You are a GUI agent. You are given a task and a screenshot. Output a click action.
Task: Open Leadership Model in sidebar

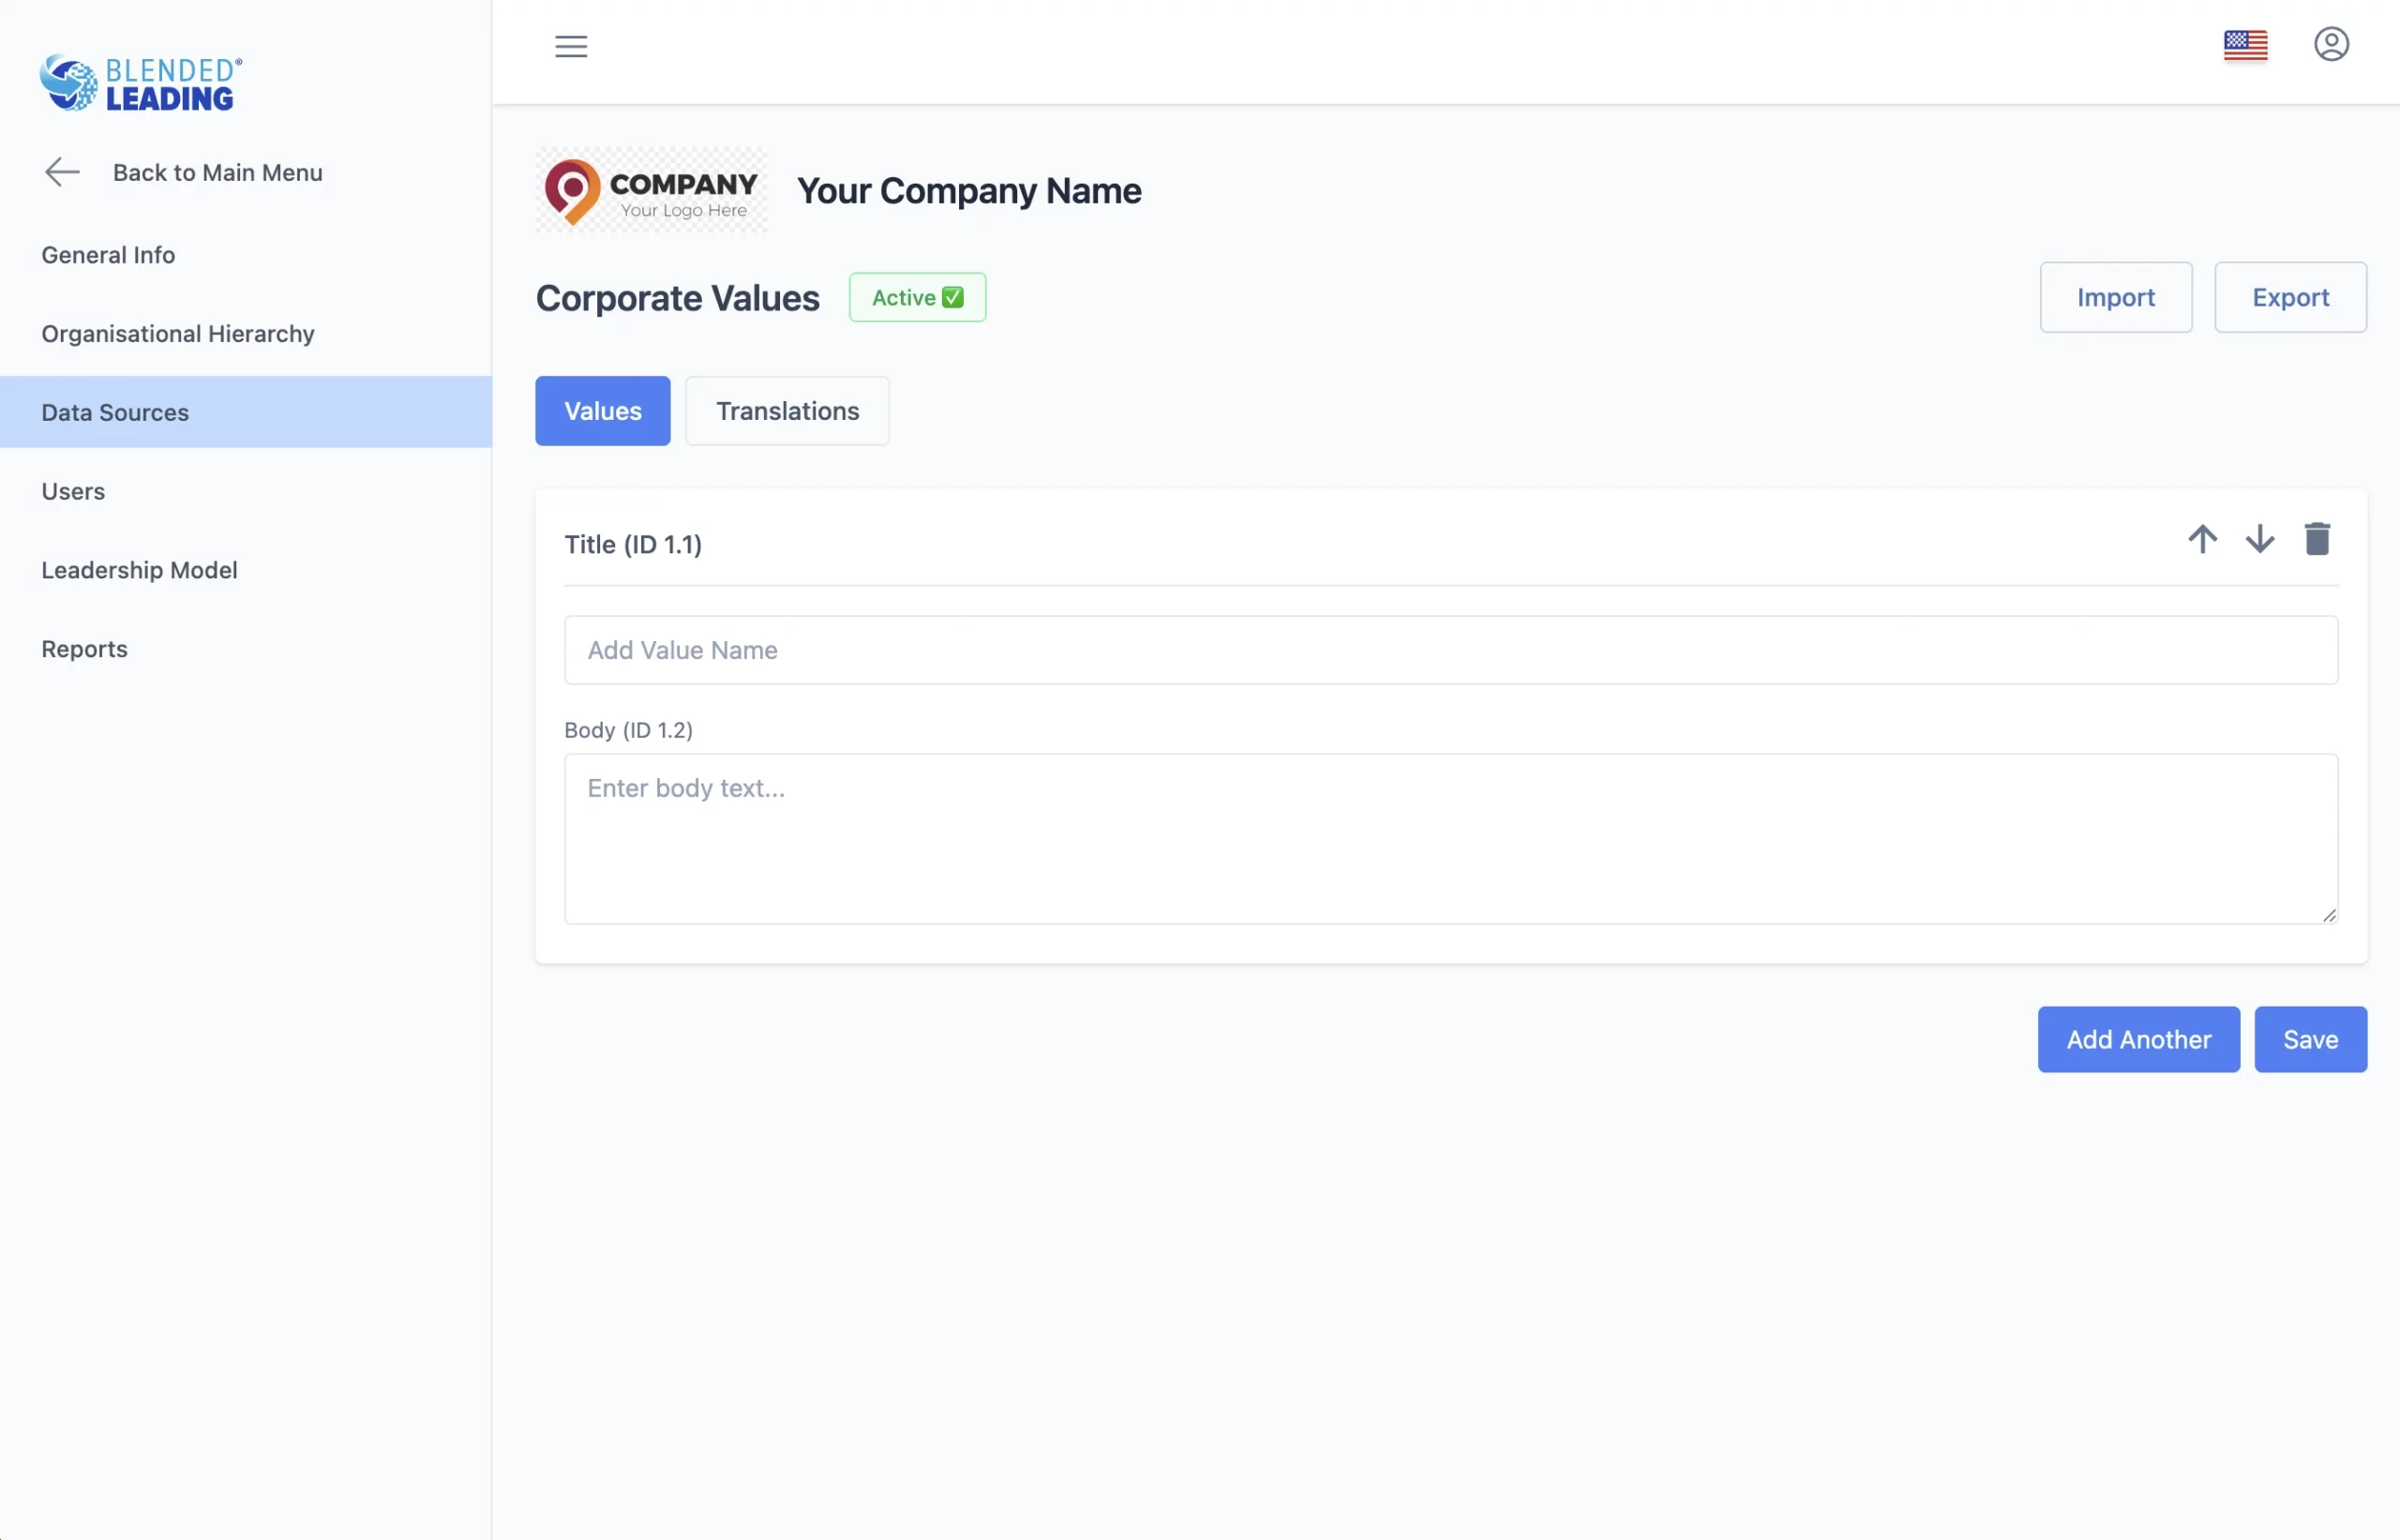click(x=139, y=570)
